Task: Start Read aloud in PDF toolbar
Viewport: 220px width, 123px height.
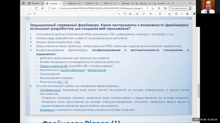Action: [144, 14]
